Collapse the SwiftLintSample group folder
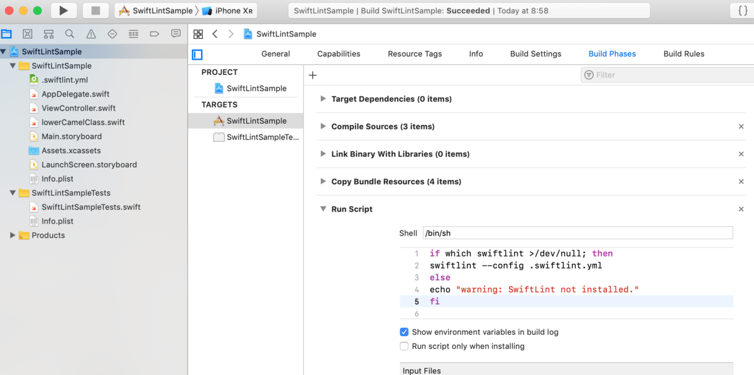Image resolution: width=754 pixels, height=375 pixels. pyautogui.click(x=13, y=65)
